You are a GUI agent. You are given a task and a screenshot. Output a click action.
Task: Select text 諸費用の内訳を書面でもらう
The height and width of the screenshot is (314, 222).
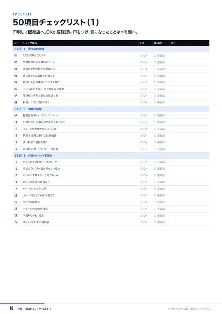[x=39, y=62]
